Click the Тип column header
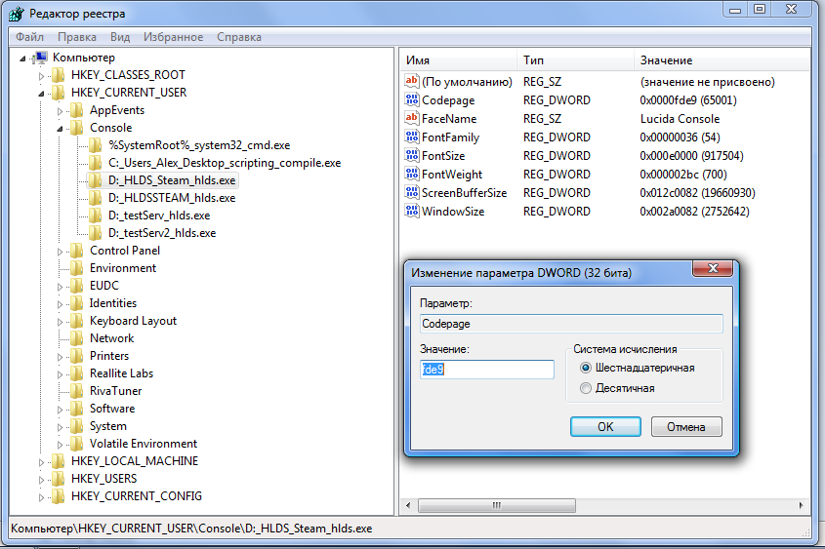 coord(576,60)
